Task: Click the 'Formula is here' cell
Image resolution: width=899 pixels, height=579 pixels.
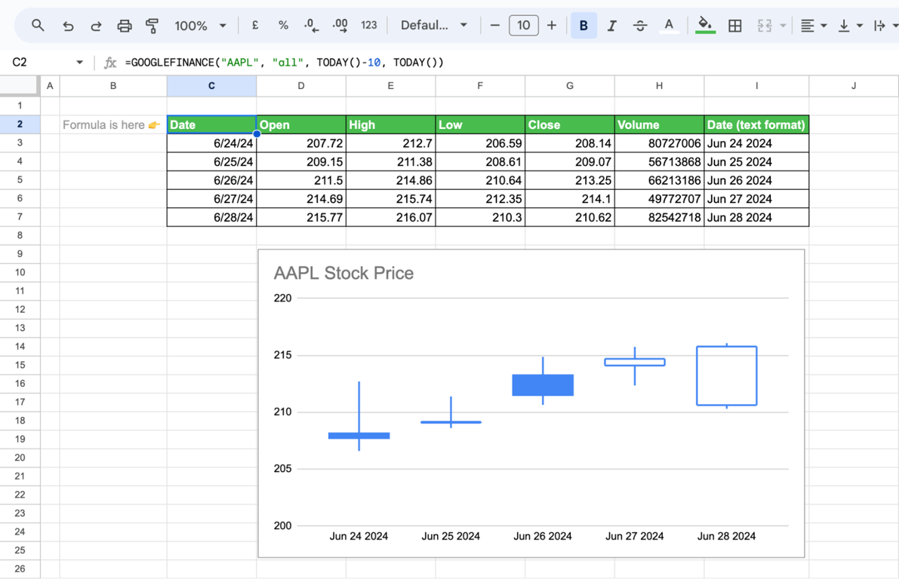Action: [x=113, y=124]
